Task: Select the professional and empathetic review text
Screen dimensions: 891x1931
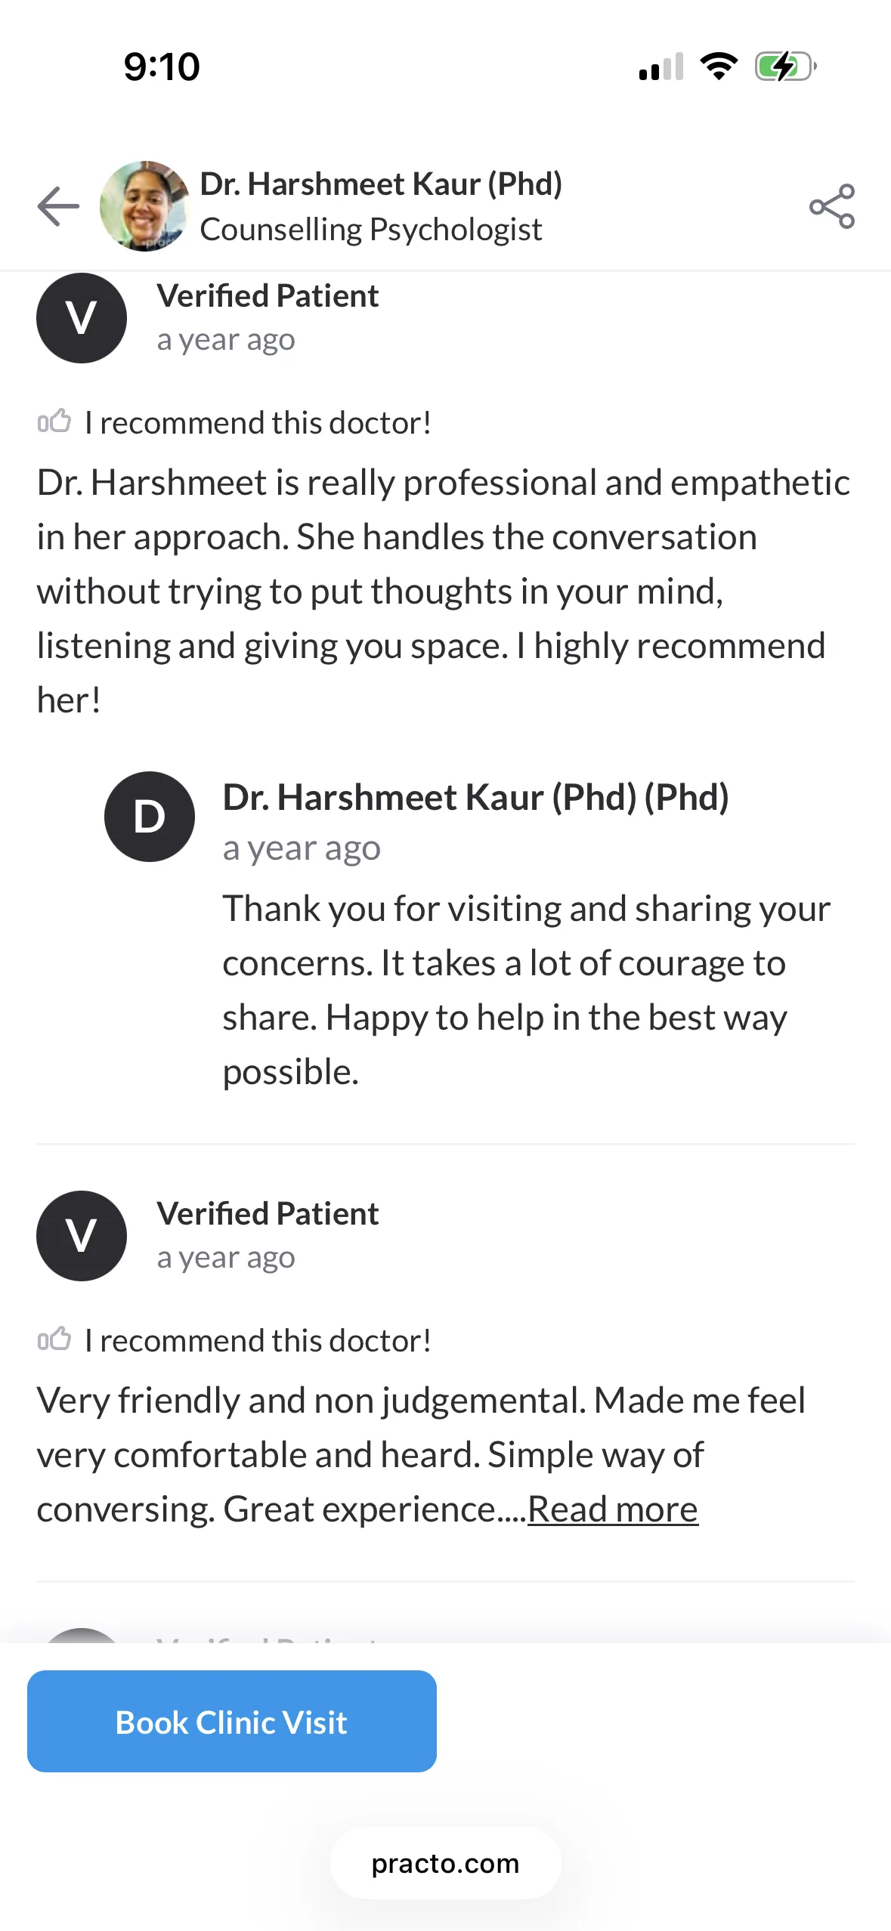Action: (x=444, y=591)
